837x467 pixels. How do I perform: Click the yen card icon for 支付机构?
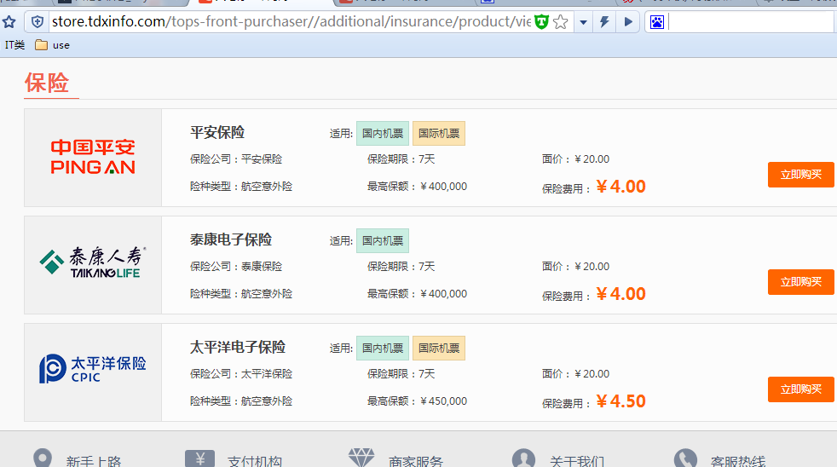(x=199, y=458)
